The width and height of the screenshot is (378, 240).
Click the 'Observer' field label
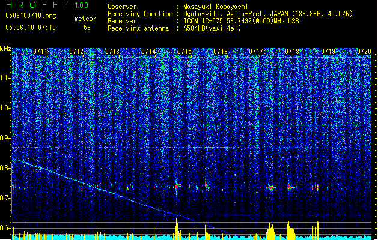pyautogui.click(x=122, y=7)
